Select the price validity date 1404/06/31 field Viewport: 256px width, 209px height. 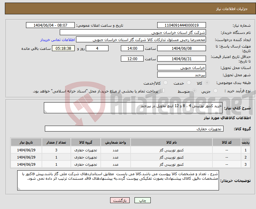(182, 59)
